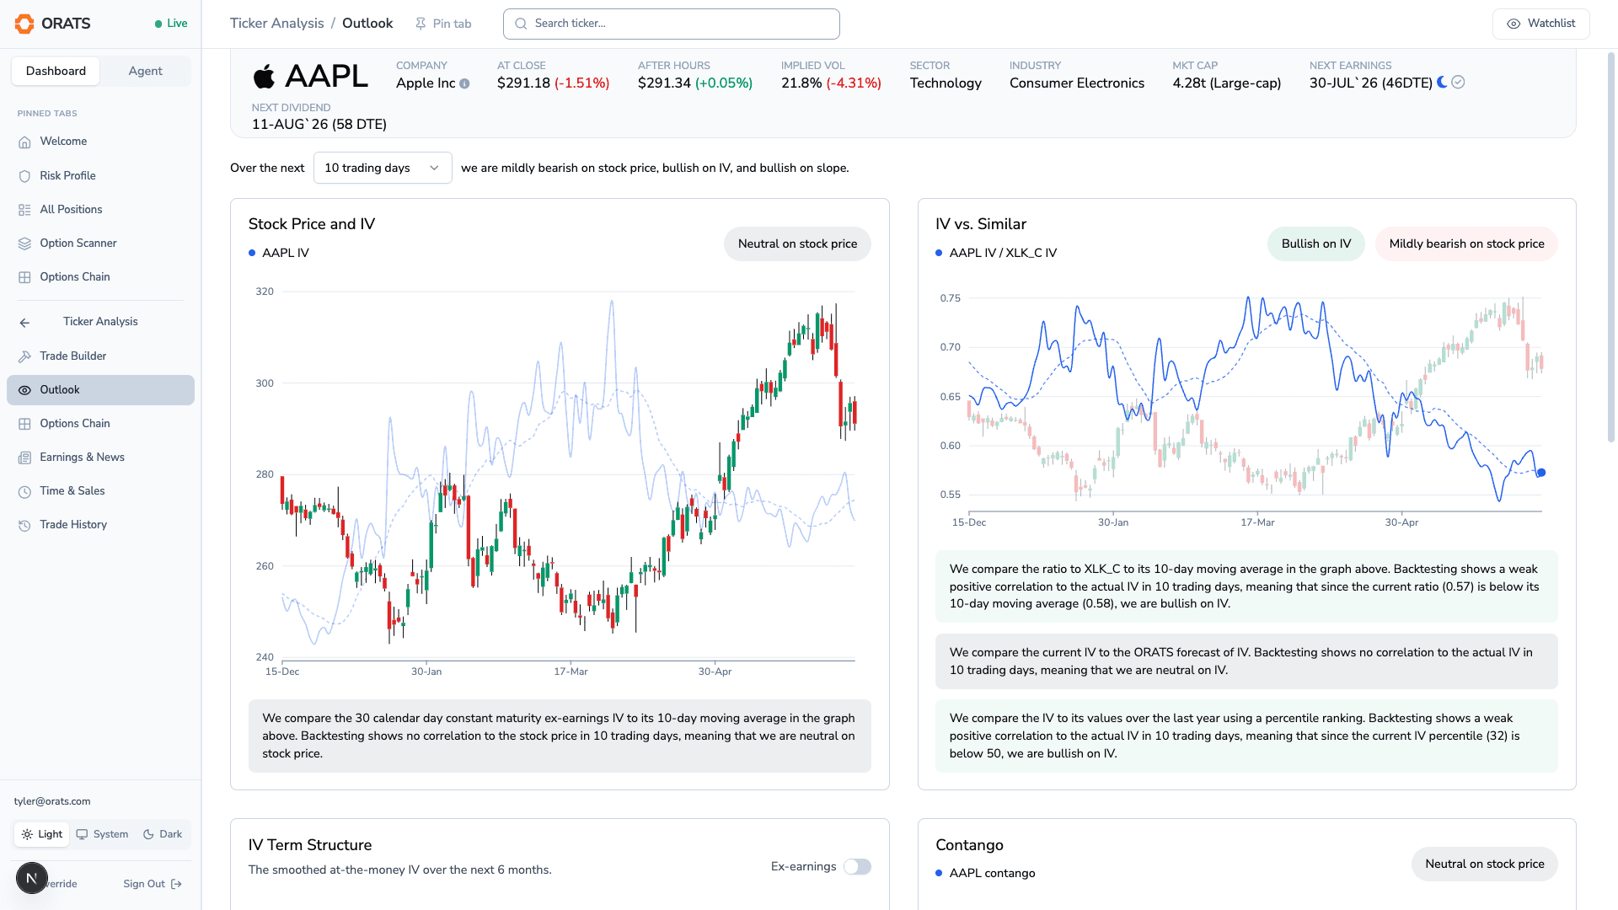Click the tyler@orats.com account label
The height and width of the screenshot is (910, 1618).
pyautogui.click(x=52, y=801)
